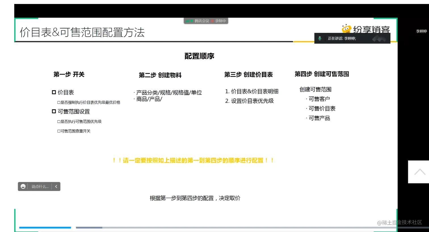The image size is (429, 232).
Task: Click text 1. 价目表&价目表明细
Action: pyautogui.click(x=252, y=91)
